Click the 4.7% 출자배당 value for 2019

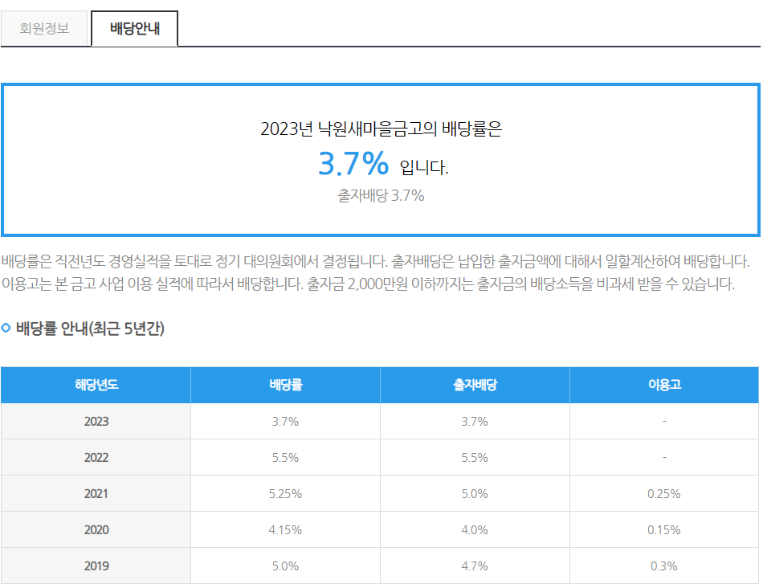coord(475,566)
